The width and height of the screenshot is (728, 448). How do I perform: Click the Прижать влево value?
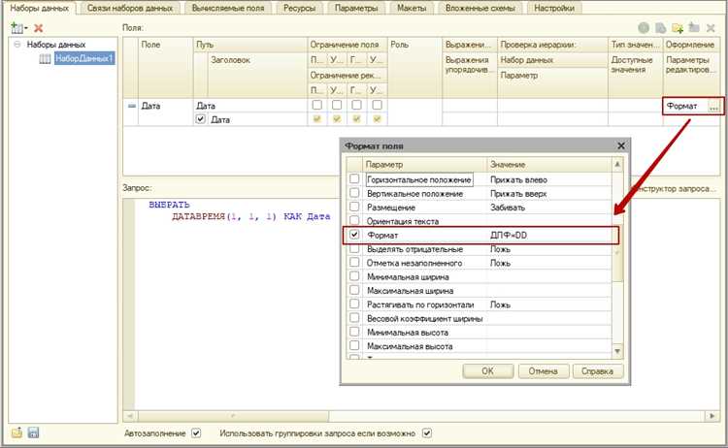tap(518, 179)
